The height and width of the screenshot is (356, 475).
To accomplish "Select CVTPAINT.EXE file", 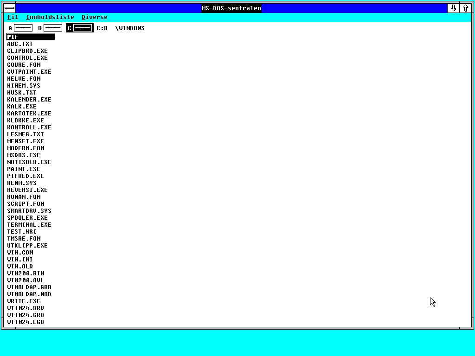I will (29, 72).
